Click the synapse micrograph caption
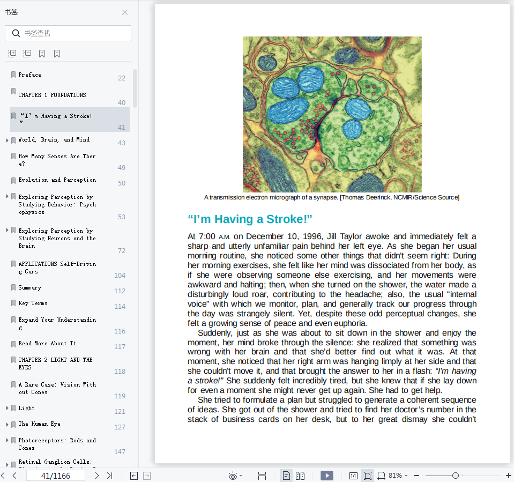Viewport: 514px width, 482px height. (x=332, y=197)
